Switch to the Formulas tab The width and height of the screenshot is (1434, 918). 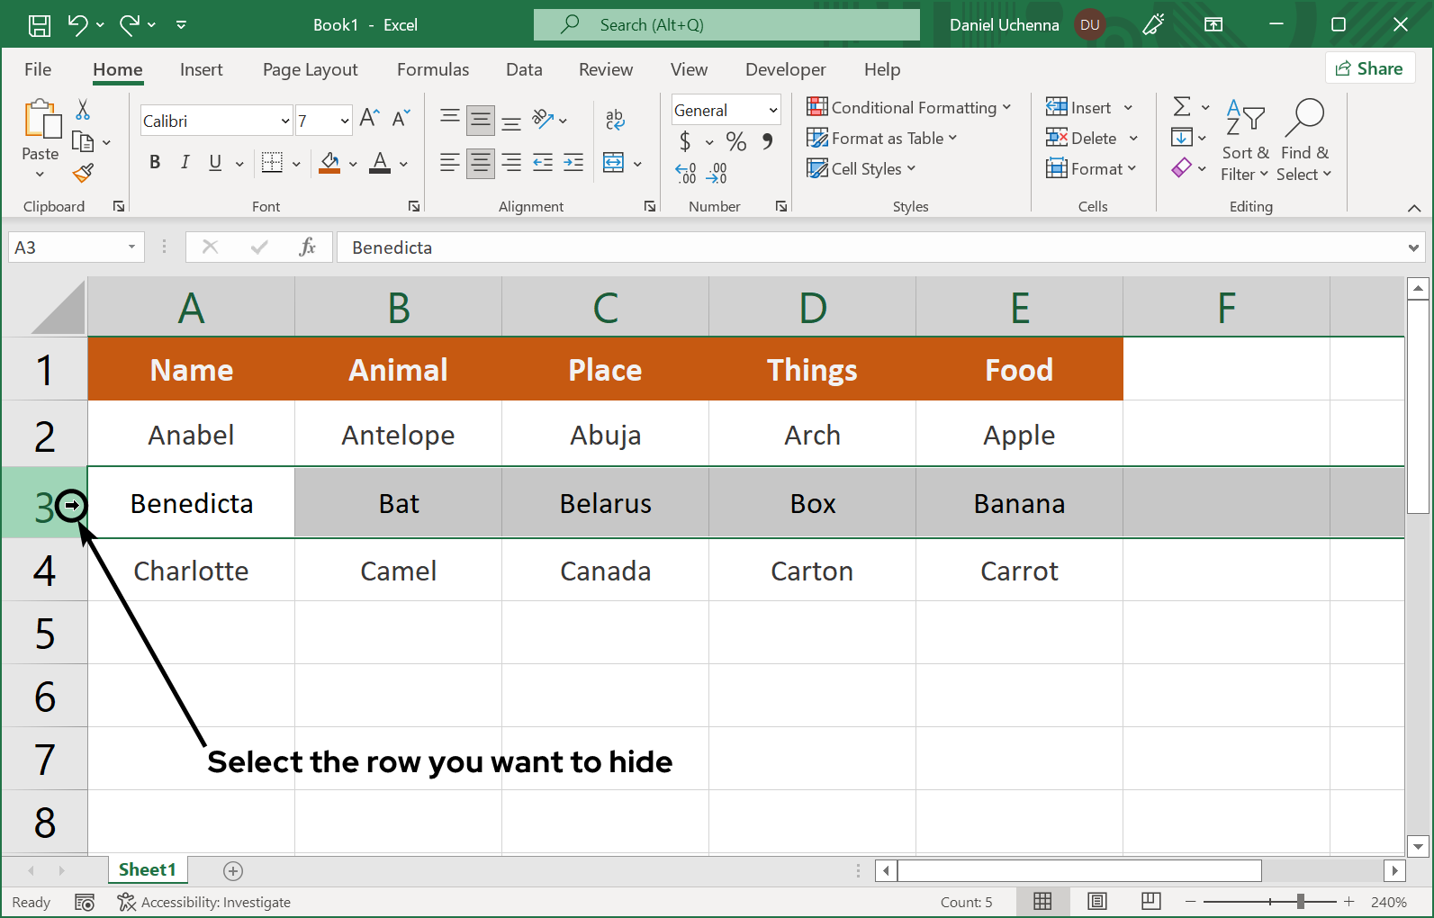[x=432, y=69]
